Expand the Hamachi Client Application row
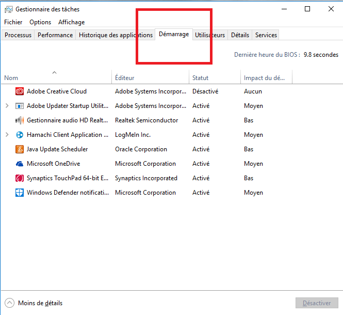This screenshot has height=315, width=343. coord(7,134)
